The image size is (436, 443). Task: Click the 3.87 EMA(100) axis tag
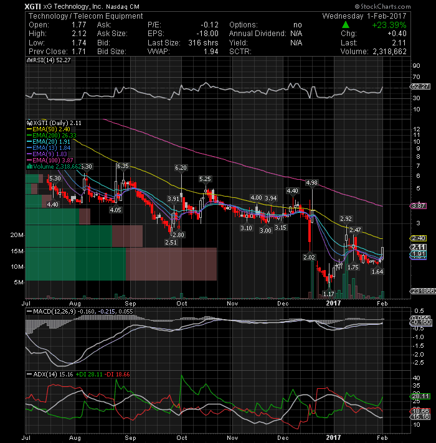[x=419, y=206]
